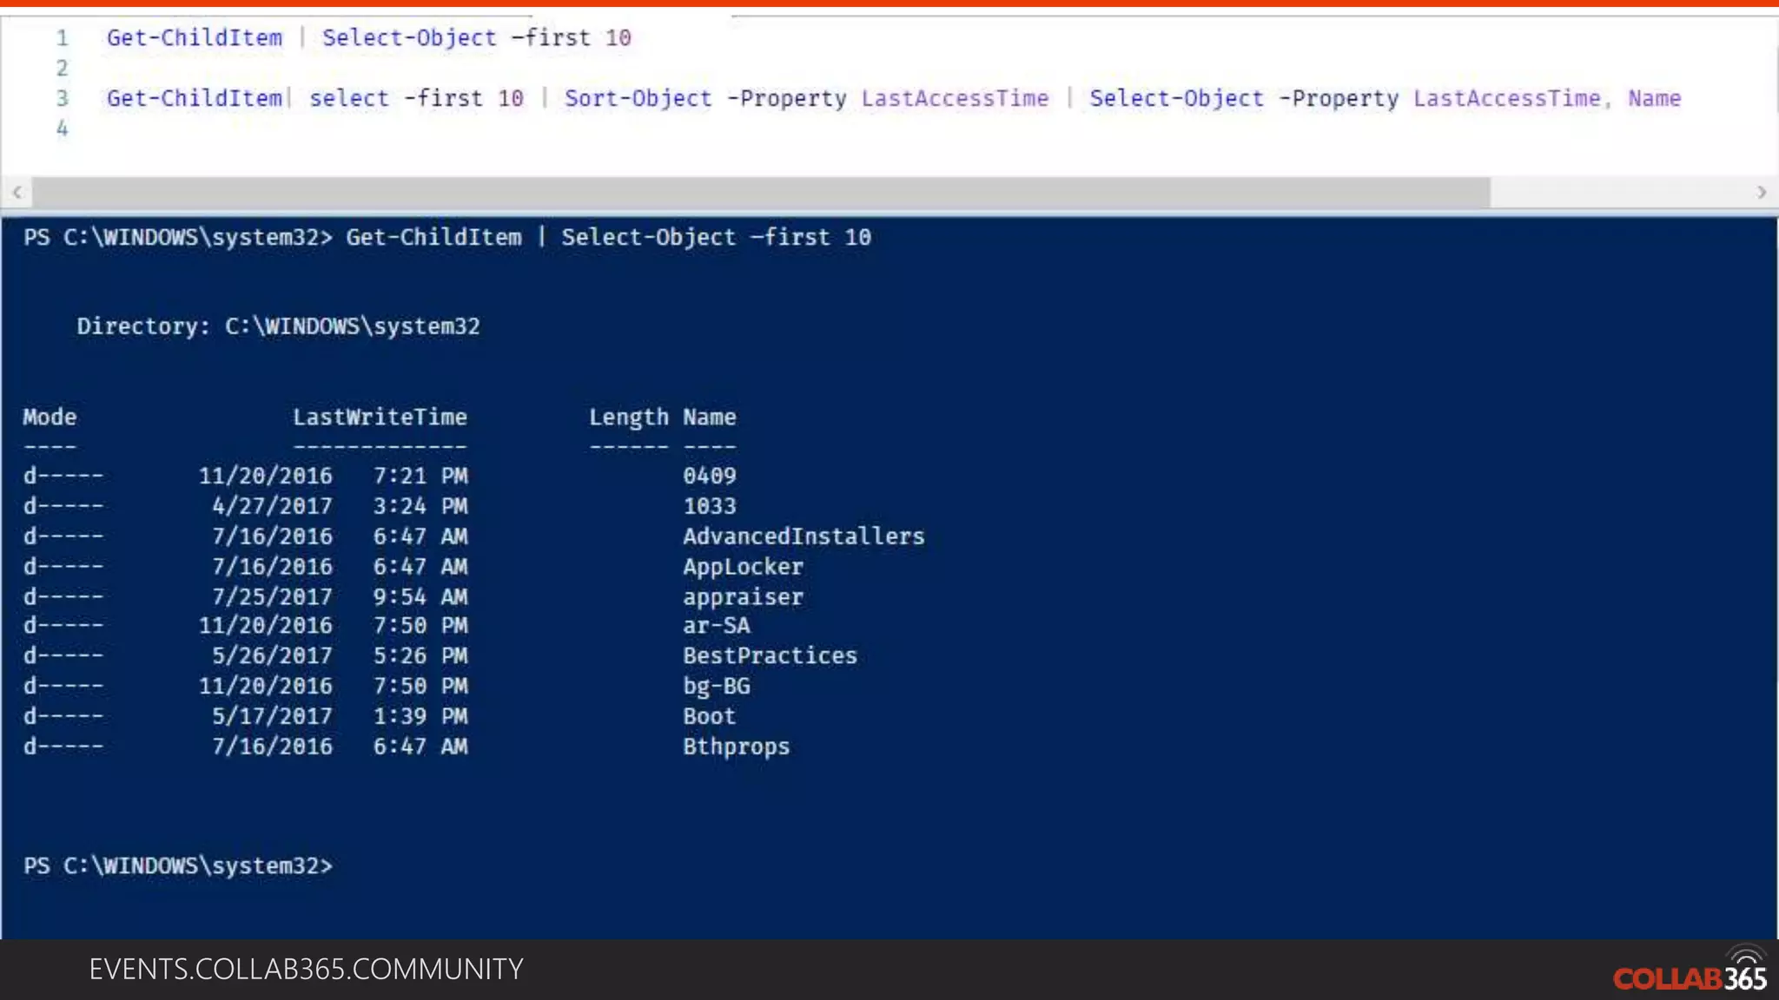1779x1000 pixels.
Task: Click the Mode column header in the output
Action: pos(50,418)
